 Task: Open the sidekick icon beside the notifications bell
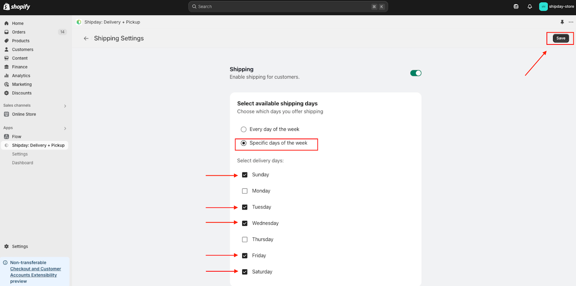point(516,6)
